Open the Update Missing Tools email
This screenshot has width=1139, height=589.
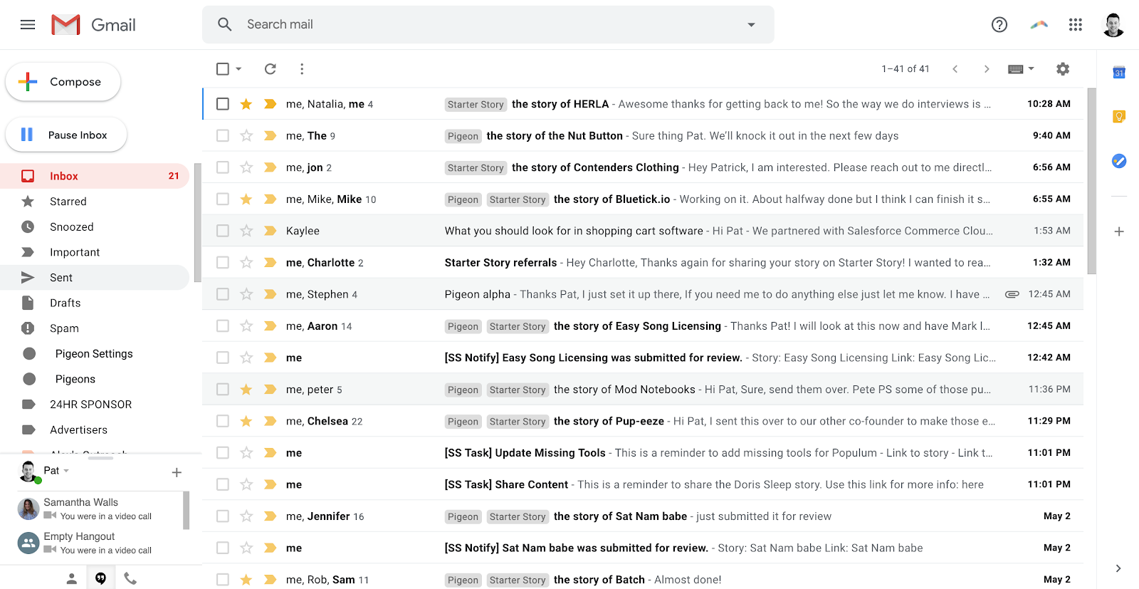pyautogui.click(x=643, y=453)
